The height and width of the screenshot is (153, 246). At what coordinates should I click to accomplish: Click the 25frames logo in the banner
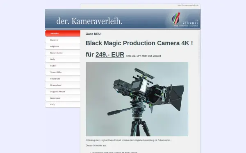(185, 19)
